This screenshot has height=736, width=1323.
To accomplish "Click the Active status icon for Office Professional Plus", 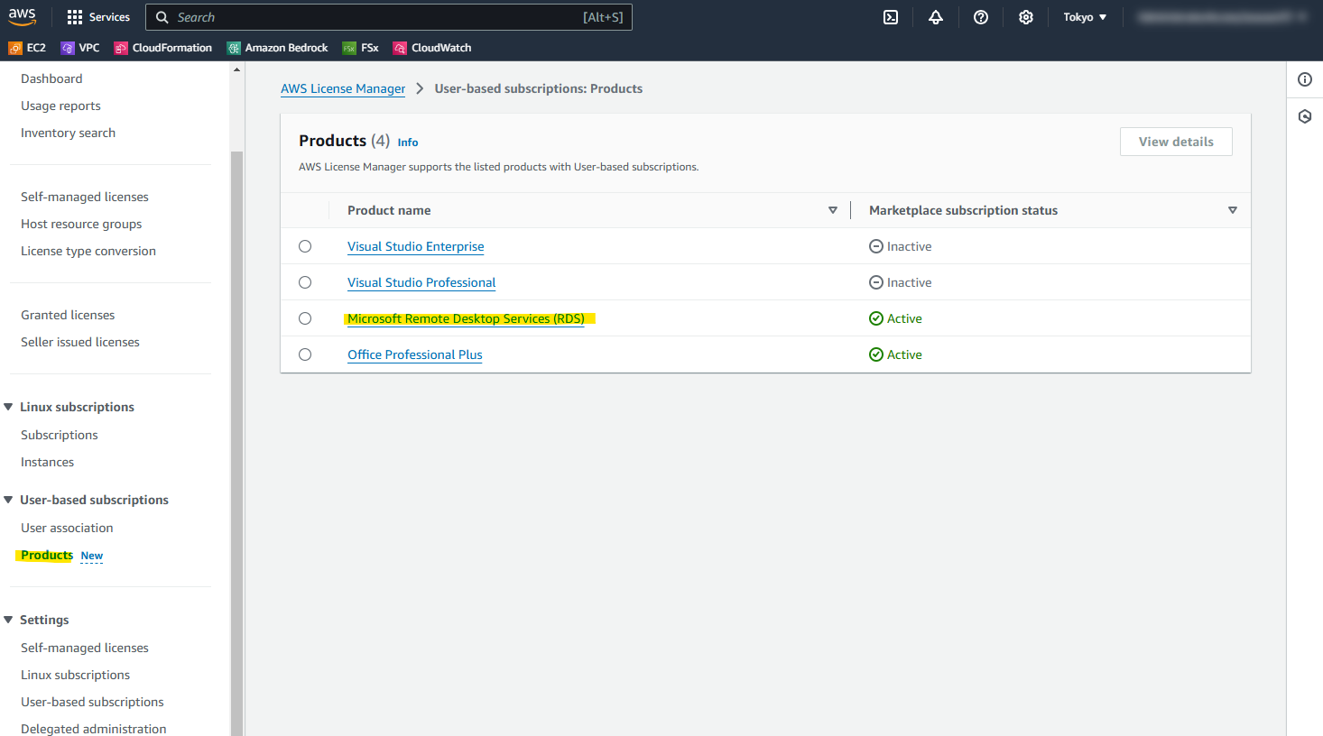I will [x=875, y=354].
